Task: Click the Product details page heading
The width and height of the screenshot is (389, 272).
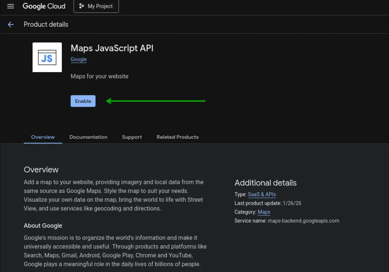Action: 46,25
